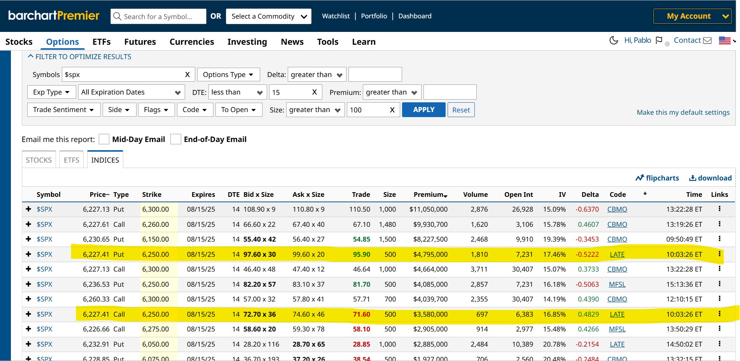Expand All Expiration Dates dropdown

pyautogui.click(x=131, y=92)
